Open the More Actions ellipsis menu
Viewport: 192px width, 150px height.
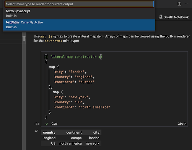[x=186, y=4]
